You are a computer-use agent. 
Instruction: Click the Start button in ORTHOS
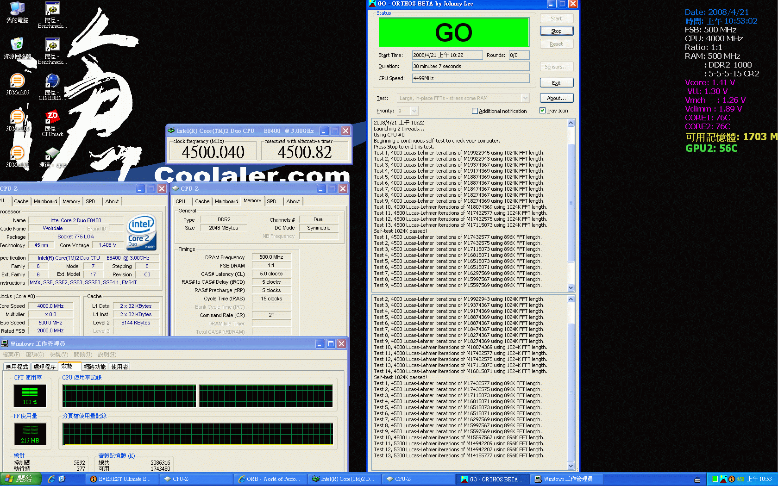tap(556, 19)
